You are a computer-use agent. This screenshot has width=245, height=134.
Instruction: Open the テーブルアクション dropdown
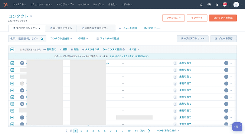pyautogui.click(x=193, y=39)
